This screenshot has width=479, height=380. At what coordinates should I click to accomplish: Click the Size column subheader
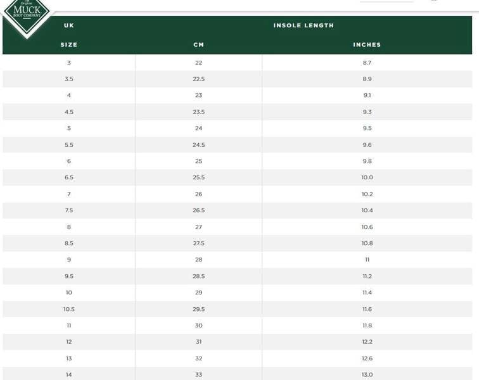click(69, 45)
